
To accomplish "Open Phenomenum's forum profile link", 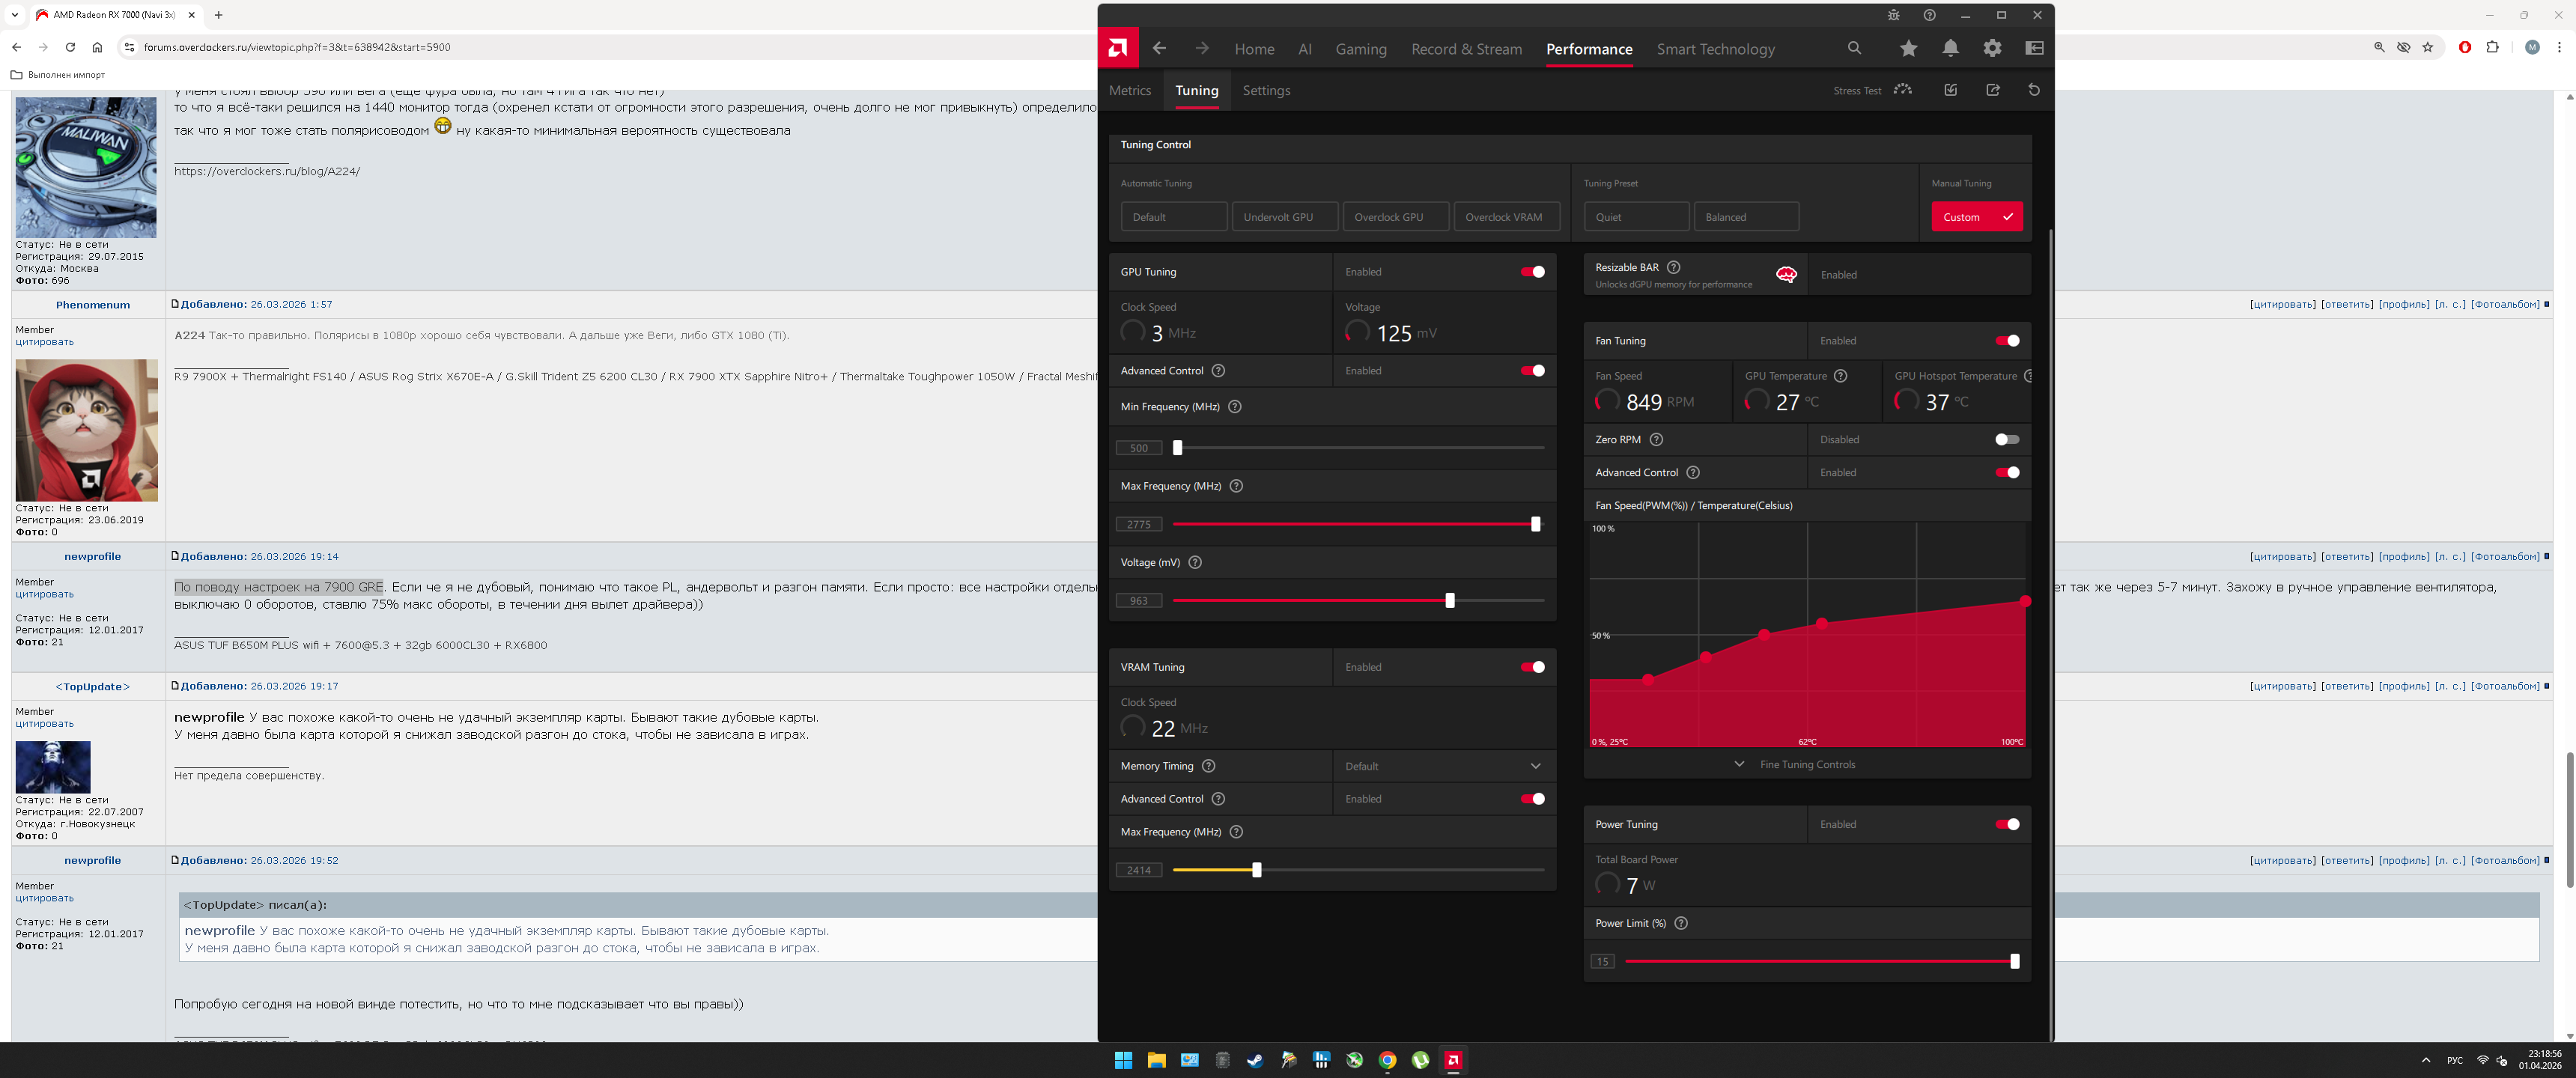I will point(93,305).
